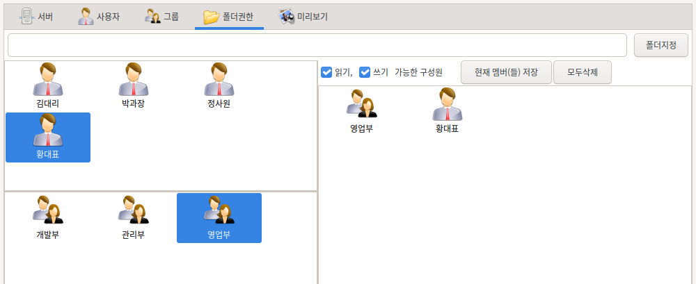Click the 폴더지정 button
The image size is (696, 284).
(x=661, y=45)
